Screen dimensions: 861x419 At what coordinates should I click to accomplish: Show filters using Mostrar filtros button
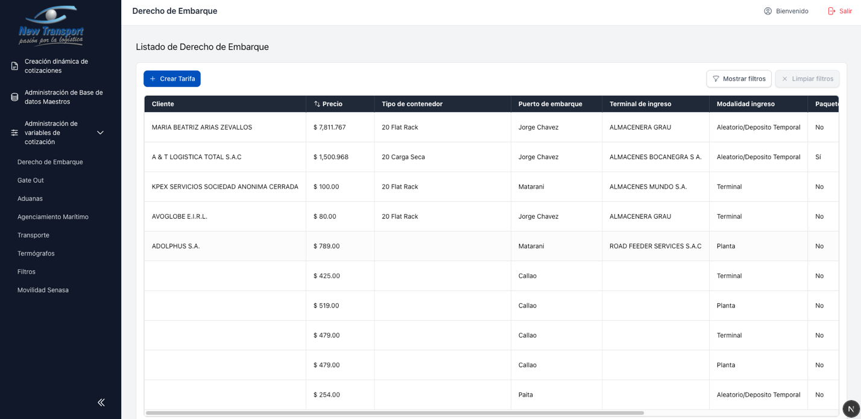tap(739, 79)
